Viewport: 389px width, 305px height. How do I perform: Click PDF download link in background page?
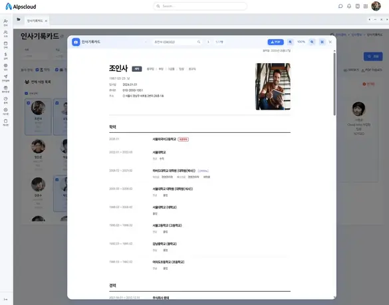[x=372, y=70]
